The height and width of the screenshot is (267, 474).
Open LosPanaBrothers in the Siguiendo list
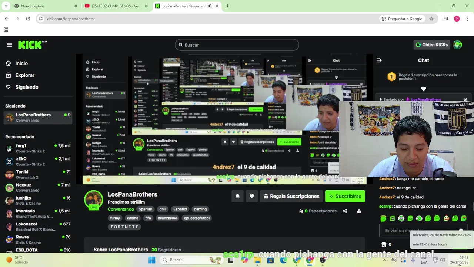[38, 118]
